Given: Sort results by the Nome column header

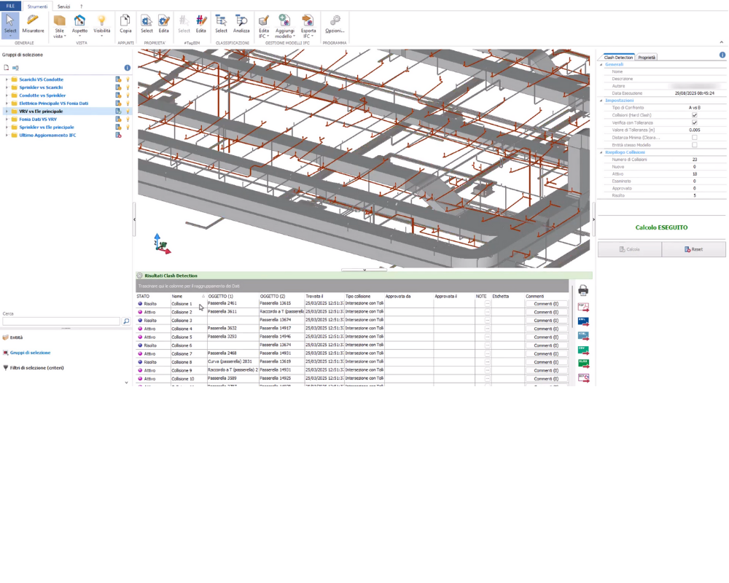Looking at the screenshot, I should pyautogui.click(x=188, y=296).
